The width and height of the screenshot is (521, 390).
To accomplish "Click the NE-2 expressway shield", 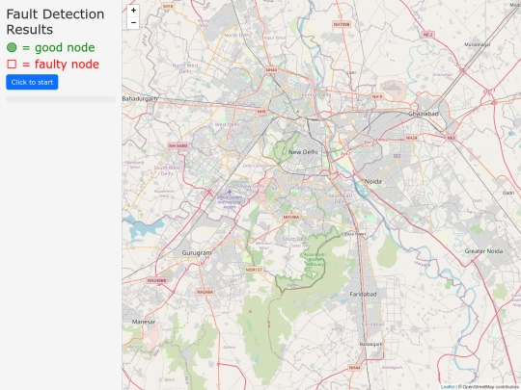I will pyautogui.click(x=427, y=35).
